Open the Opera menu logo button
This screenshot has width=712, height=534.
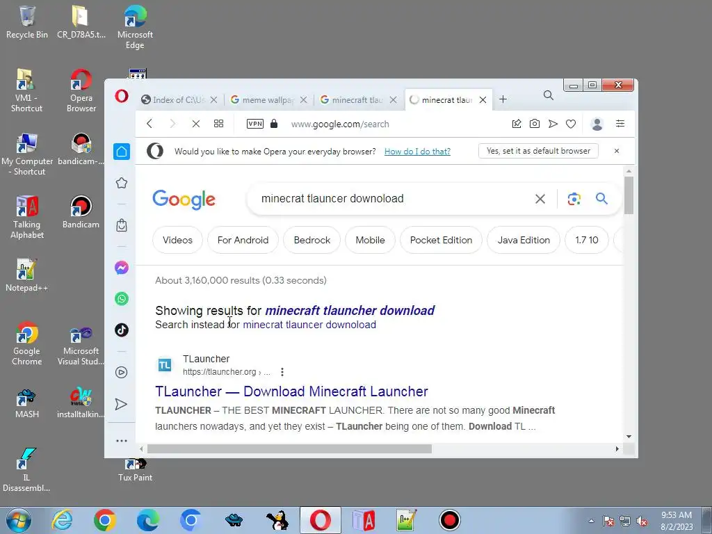tap(121, 96)
